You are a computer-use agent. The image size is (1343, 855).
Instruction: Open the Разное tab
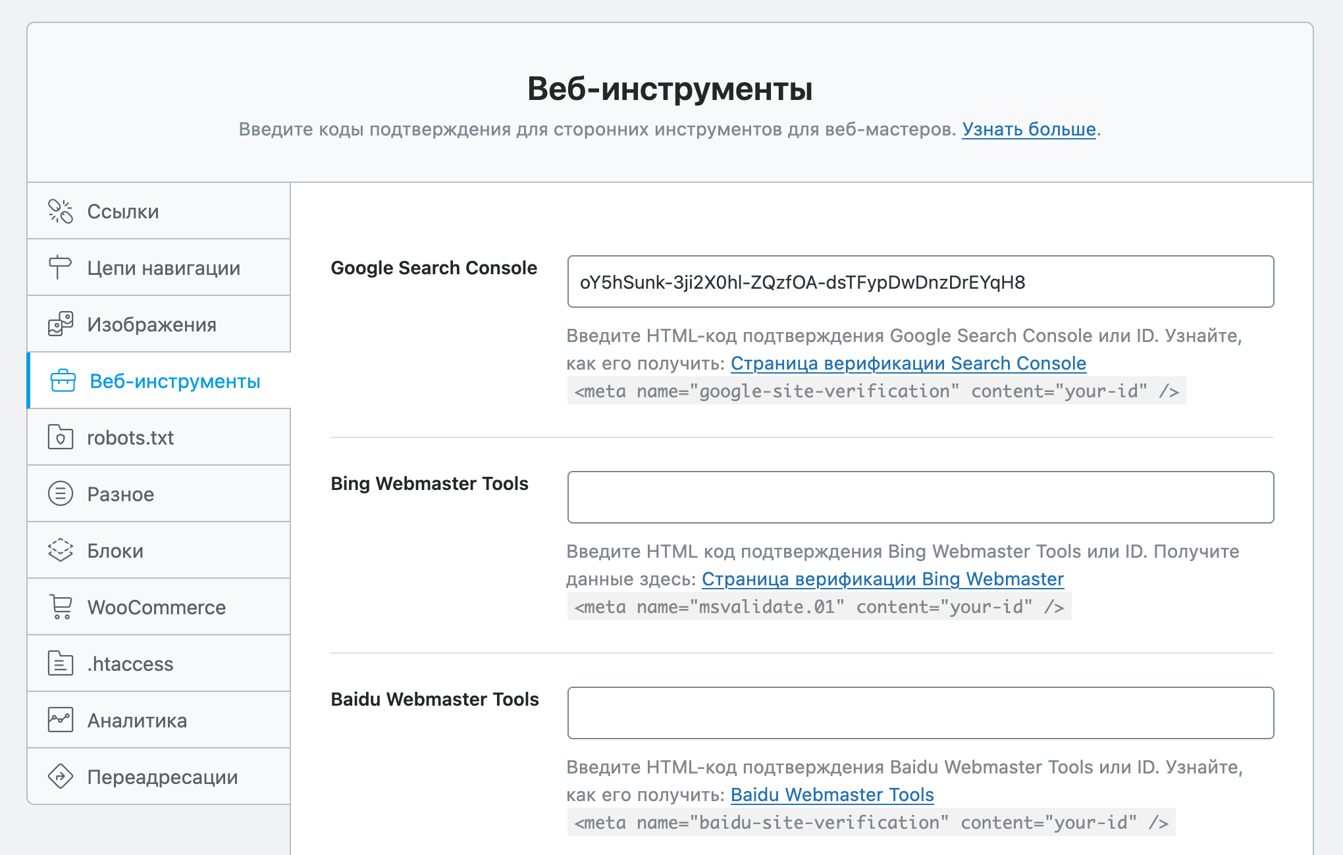[x=159, y=494]
